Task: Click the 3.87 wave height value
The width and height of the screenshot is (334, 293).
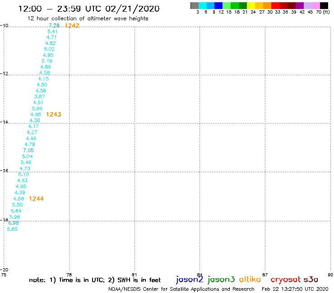Action: tap(40, 96)
